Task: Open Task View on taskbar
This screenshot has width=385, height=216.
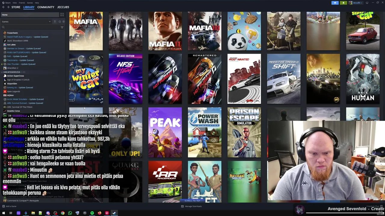Action: click(11, 213)
